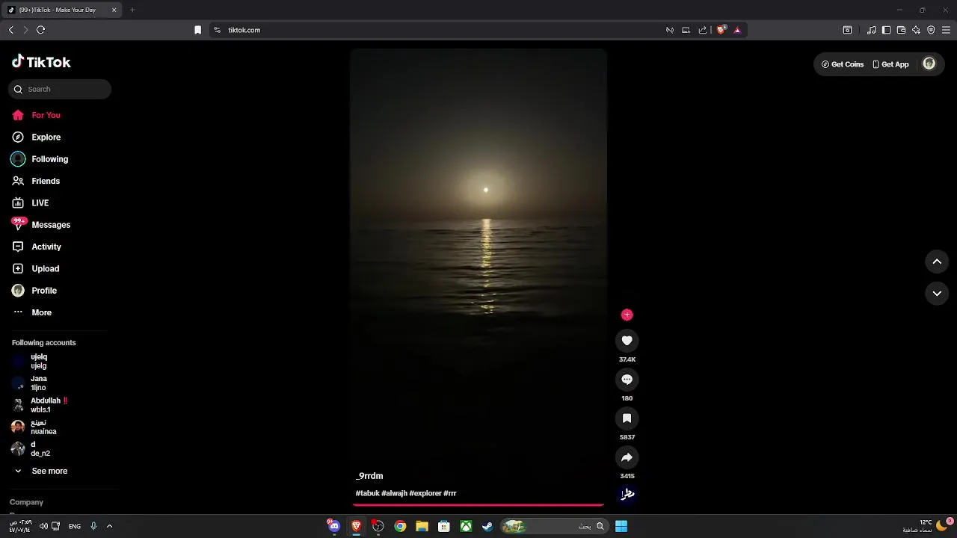Go to the next video with down arrow
The image size is (957, 538).
[937, 294]
